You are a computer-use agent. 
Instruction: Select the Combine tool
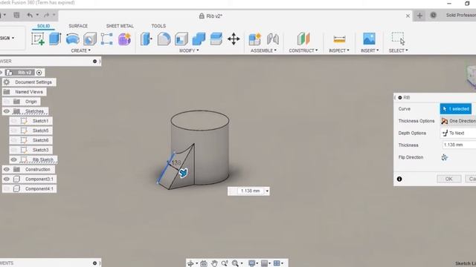point(199,39)
